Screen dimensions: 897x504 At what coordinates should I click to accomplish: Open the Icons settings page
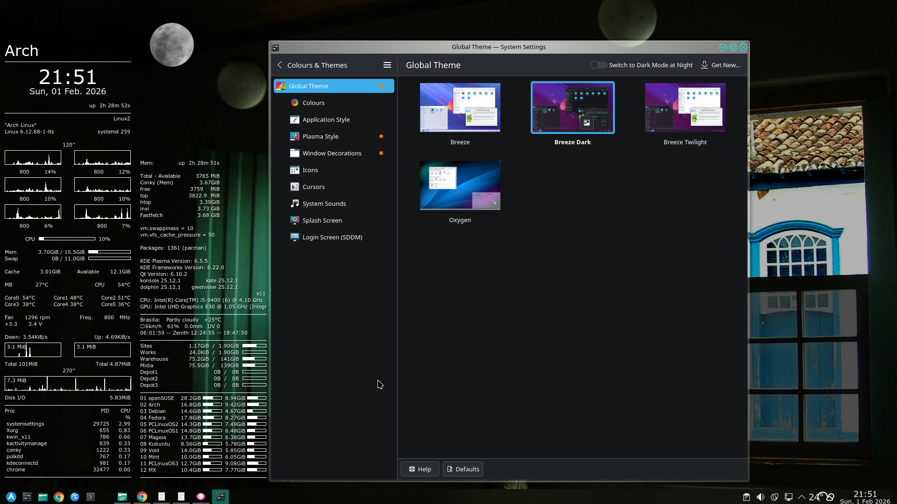point(310,170)
